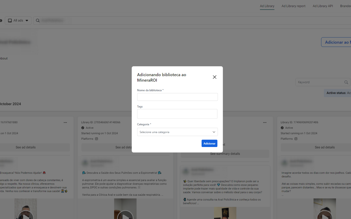Close the Adicionando biblioteca ao MineraROI dialog
The height and width of the screenshot is (219, 351).
(x=214, y=77)
